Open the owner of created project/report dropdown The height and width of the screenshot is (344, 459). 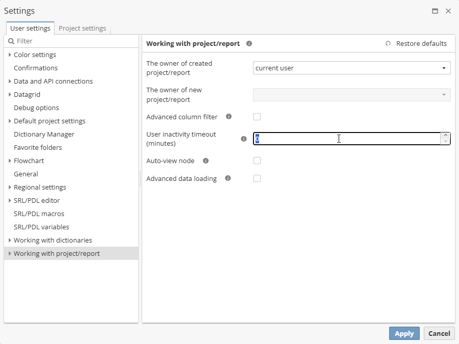pyautogui.click(x=444, y=68)
